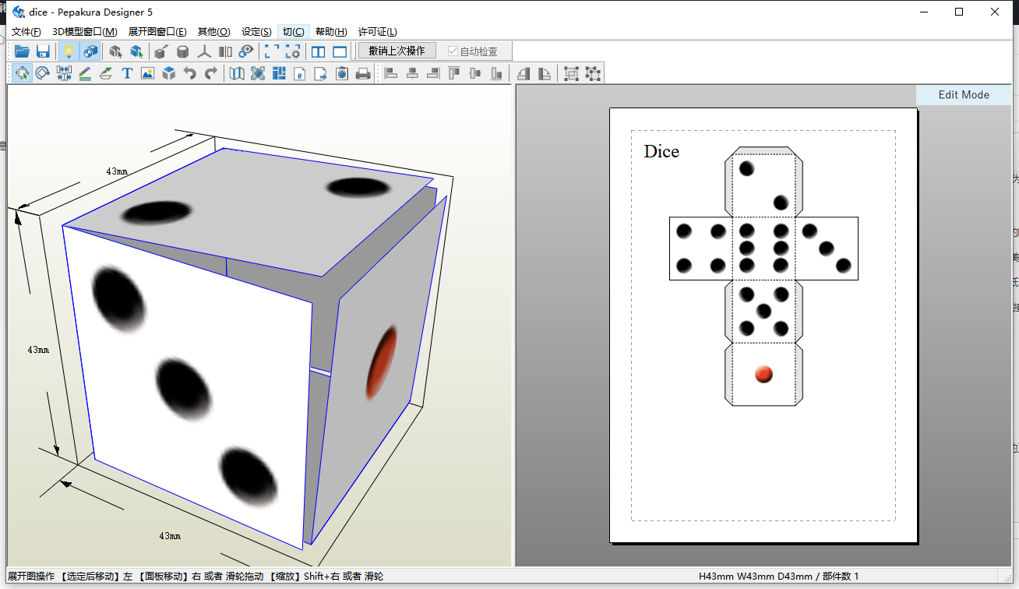Image resolution: width=1019 pixels, height=589 pixels.
Task: Click the rotate right 90 degrees icon
Action: point(545,73)
